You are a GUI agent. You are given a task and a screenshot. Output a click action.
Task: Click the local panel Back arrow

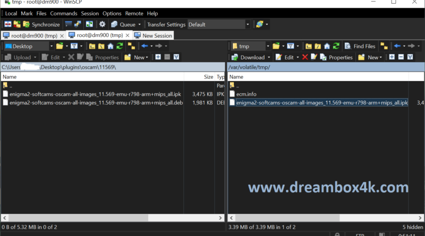(144, 46)
